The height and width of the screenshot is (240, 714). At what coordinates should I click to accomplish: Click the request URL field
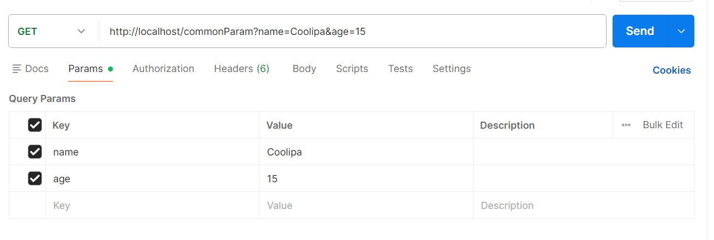click(349, 32)
